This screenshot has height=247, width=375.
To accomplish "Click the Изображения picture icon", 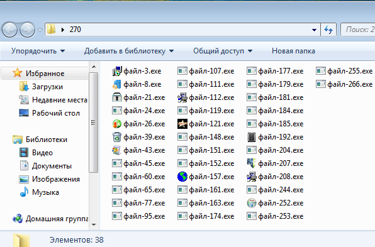I will 24,179.
